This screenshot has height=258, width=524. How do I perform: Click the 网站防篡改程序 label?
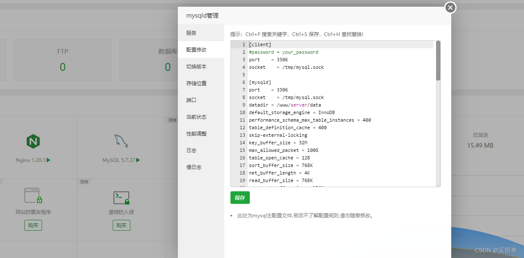pyautogui.click(x=33, y=212)
